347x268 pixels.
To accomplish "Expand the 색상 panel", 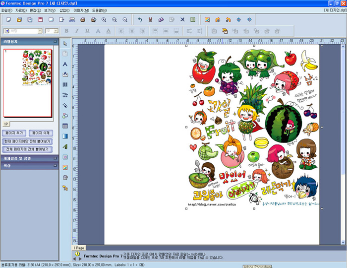I will (55, 165).
